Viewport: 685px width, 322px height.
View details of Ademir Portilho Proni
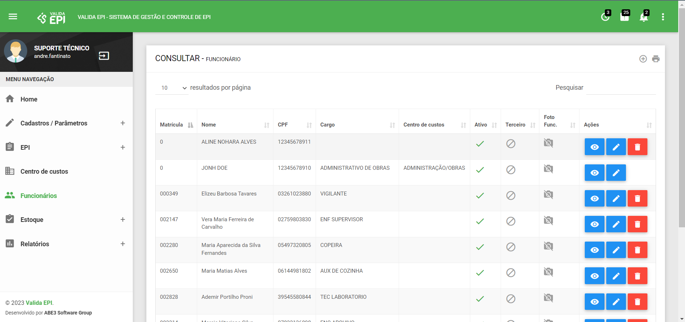tap(594, 302)
